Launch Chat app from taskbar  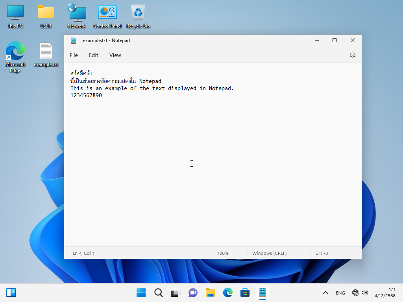click(193, 293)
